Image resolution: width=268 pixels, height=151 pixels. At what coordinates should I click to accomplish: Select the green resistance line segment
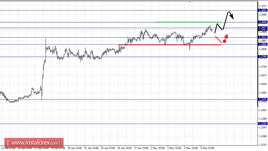(188, 22)
